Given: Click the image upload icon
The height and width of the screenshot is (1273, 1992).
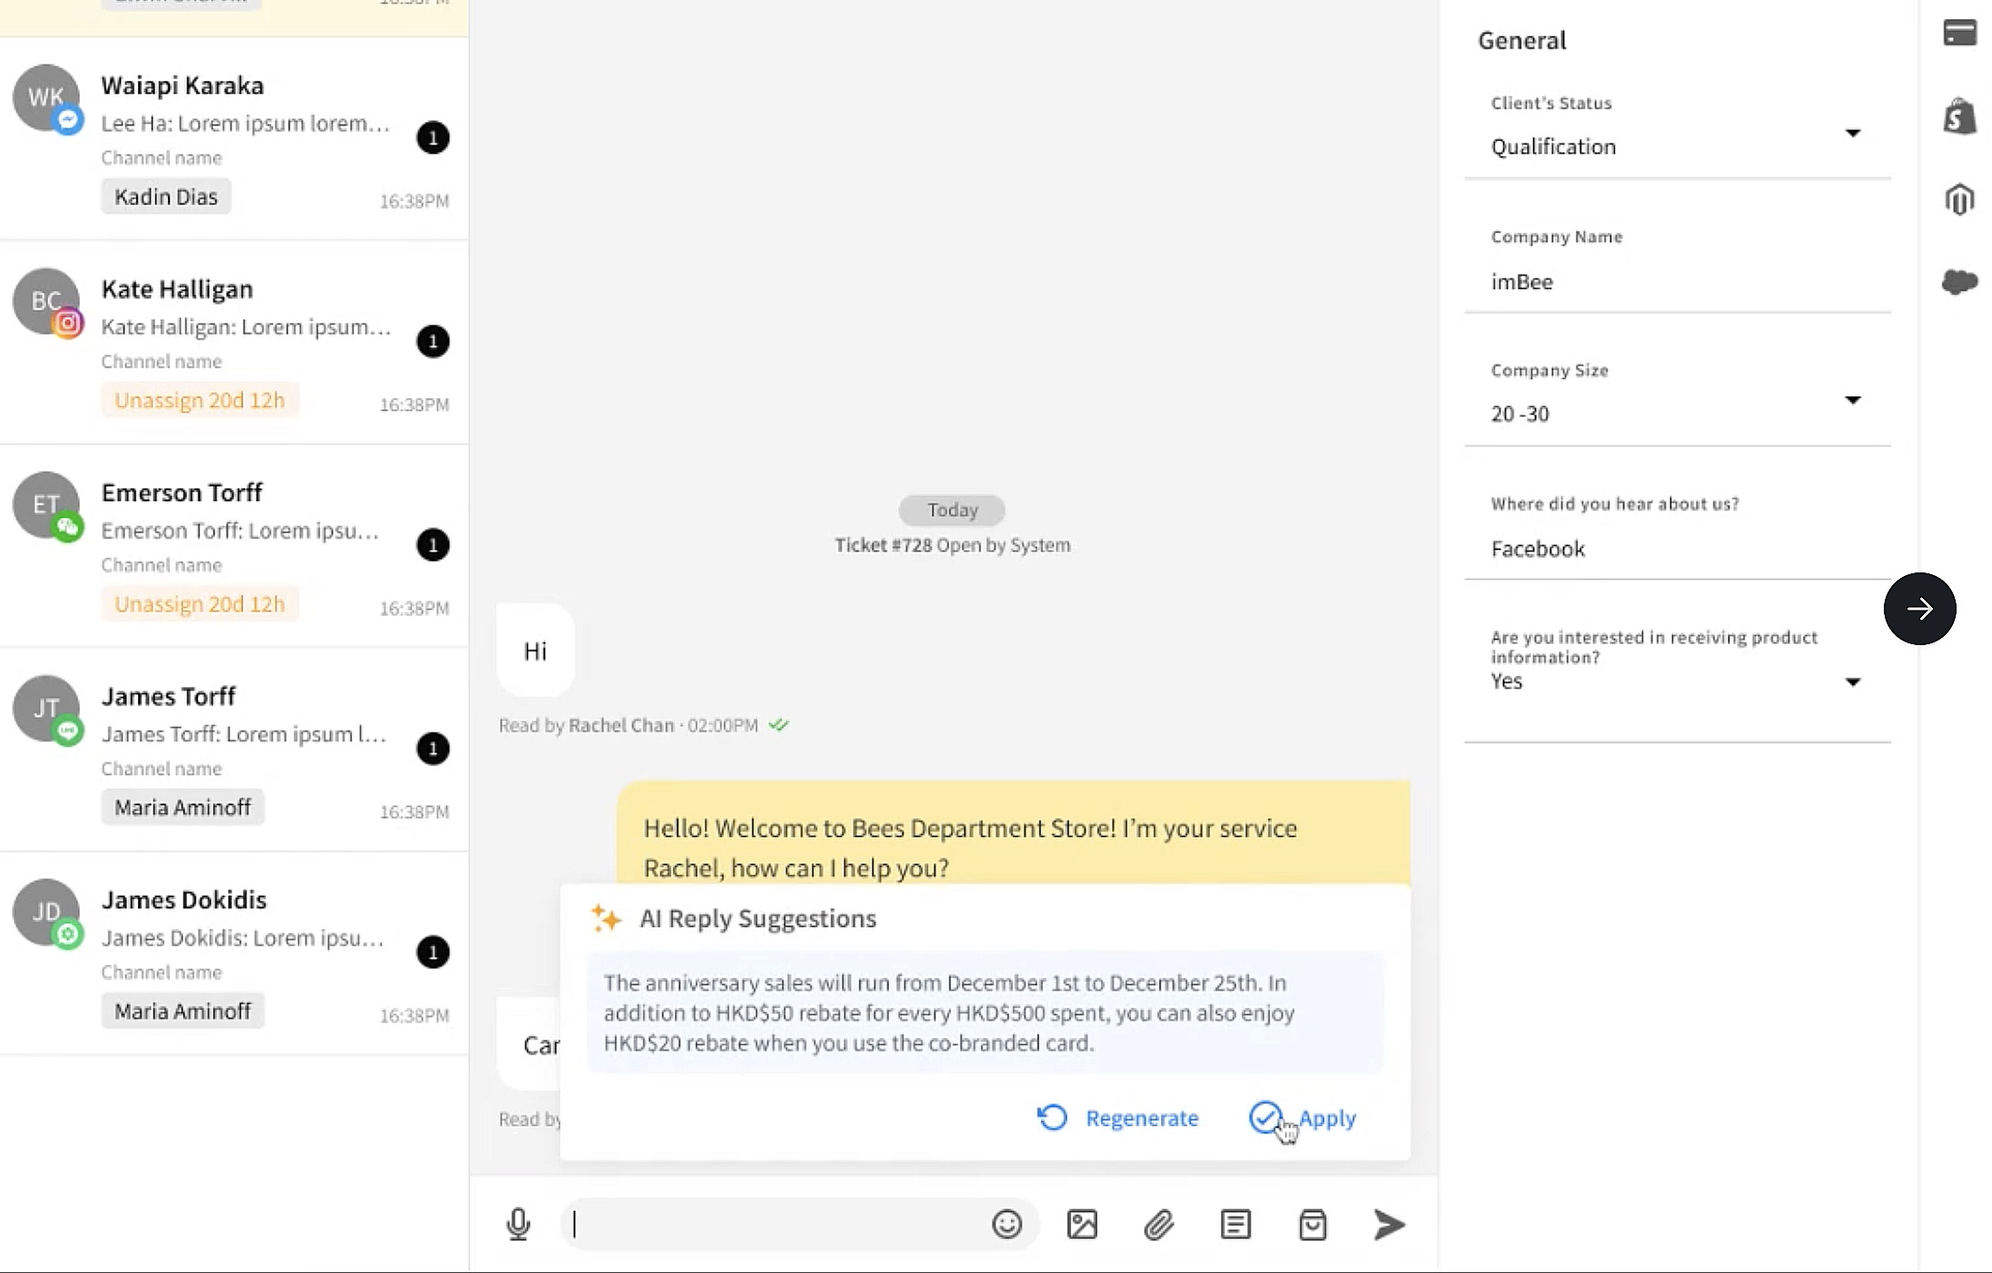Looking at the screenshot, I should [x=1081, y=1224].
